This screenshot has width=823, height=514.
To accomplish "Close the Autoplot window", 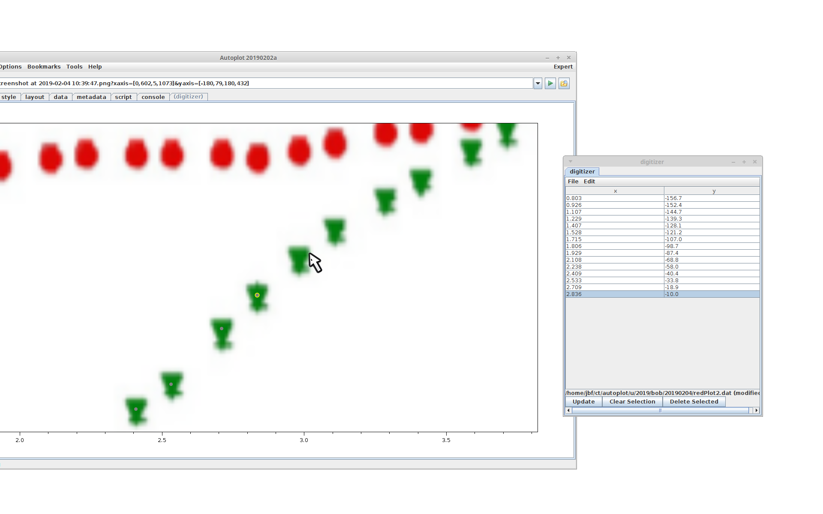I will click(x=569, y=58).
